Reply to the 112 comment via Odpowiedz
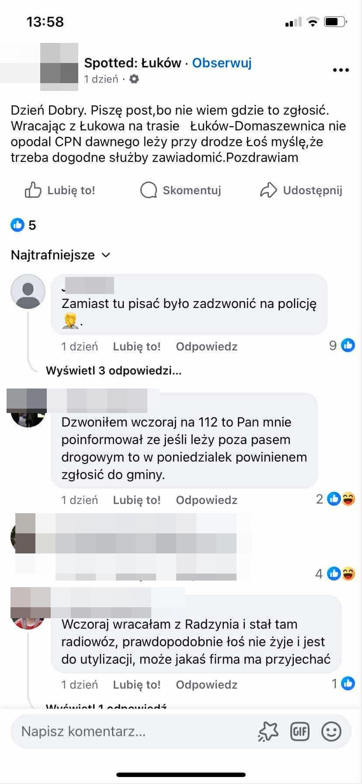Screen dimensions: 362x784 click(207, 500)
